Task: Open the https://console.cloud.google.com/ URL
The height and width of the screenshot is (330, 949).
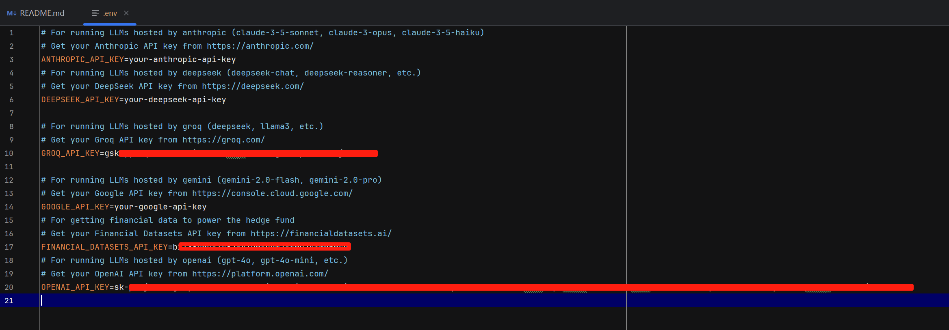Action: point(273,193)
